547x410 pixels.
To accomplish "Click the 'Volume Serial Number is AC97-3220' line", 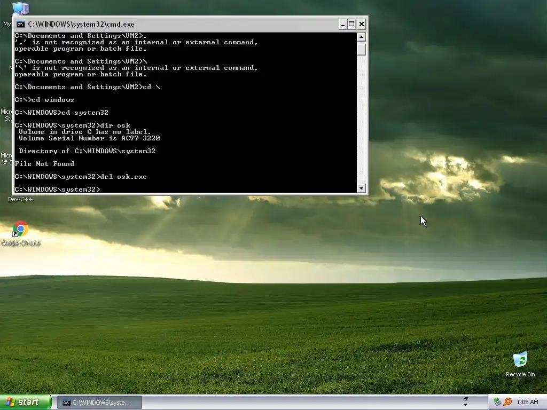I will (89, 138).
